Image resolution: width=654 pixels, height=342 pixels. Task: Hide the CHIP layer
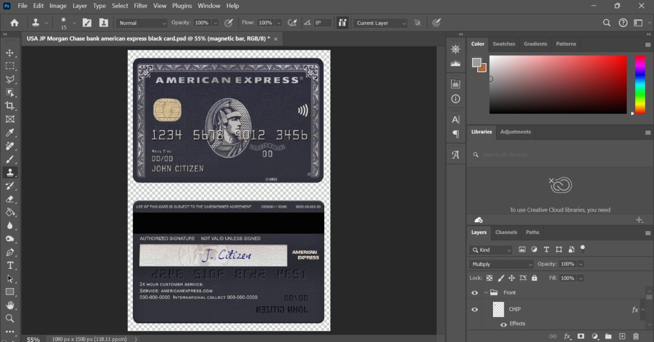(474, 309)
